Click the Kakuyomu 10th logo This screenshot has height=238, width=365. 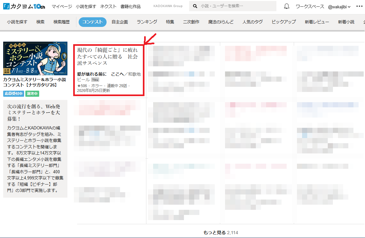pyautogui.click(x=24, y=6)
